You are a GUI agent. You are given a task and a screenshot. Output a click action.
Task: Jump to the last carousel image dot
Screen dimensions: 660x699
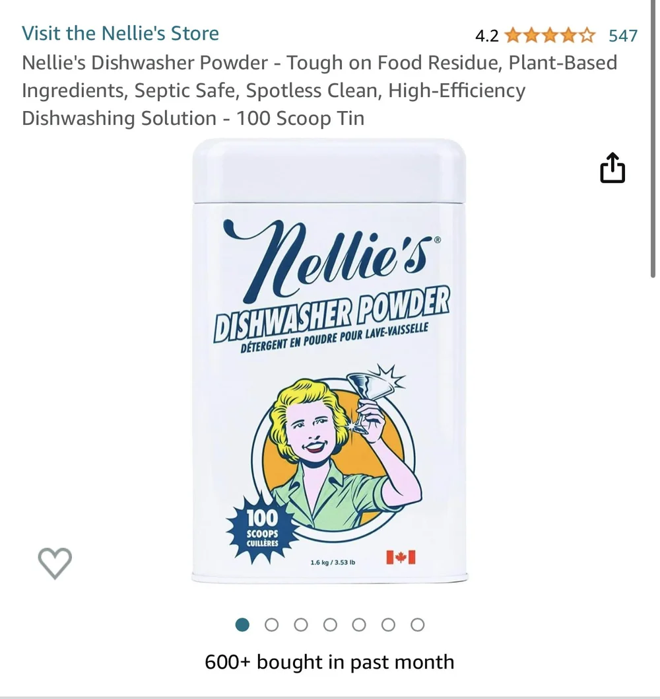click(x=417, y=624)
